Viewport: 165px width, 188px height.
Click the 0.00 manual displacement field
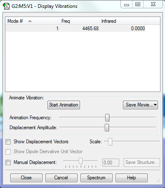click(111, 163)
